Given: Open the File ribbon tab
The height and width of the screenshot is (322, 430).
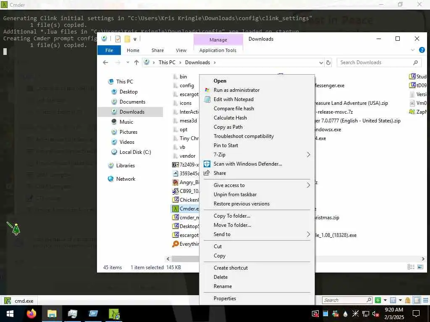Looking at the screenshot, I should (x=109, y=50).
